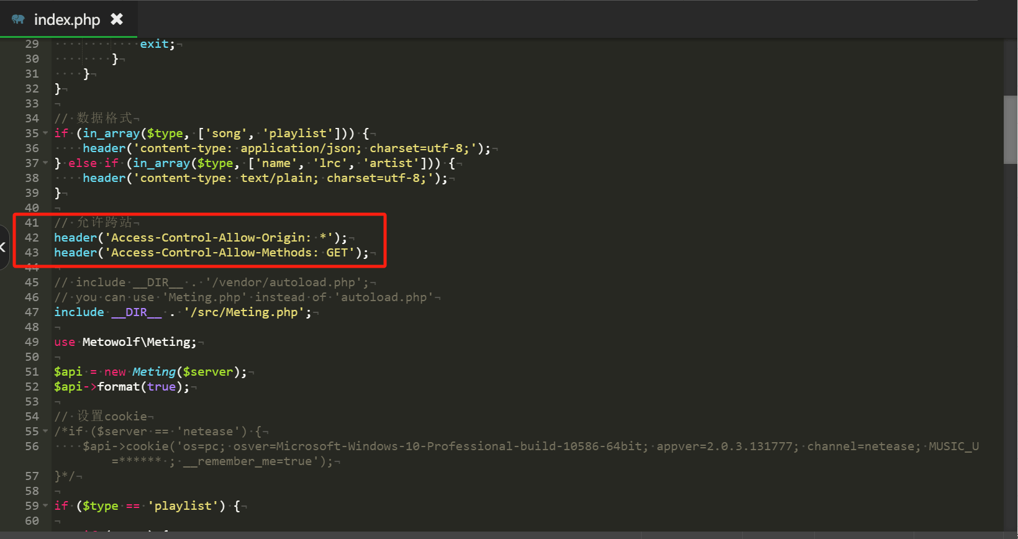1018x539 pixels.
Task: Select the index.php tab
Action: click(x=66, y=20)
